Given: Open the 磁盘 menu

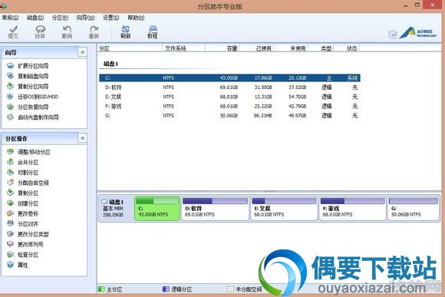Looking at the screenshot, I should click(x=35, y=18).
